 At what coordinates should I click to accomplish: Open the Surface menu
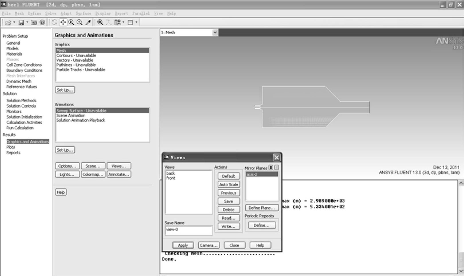point(83,13)
